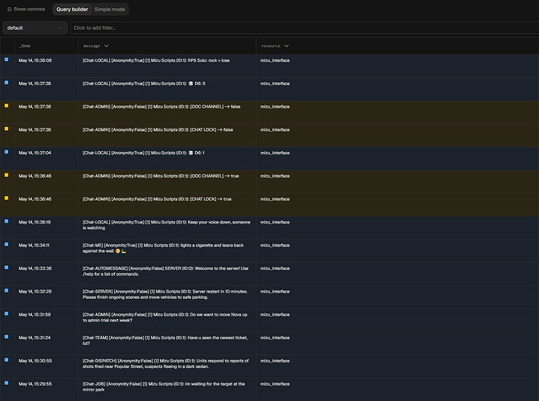Image resolution: width=539 pixels, height=401 pixels.
Task: Click mizu_interface resource in 15:38:06 row
Action: [275, 60]
